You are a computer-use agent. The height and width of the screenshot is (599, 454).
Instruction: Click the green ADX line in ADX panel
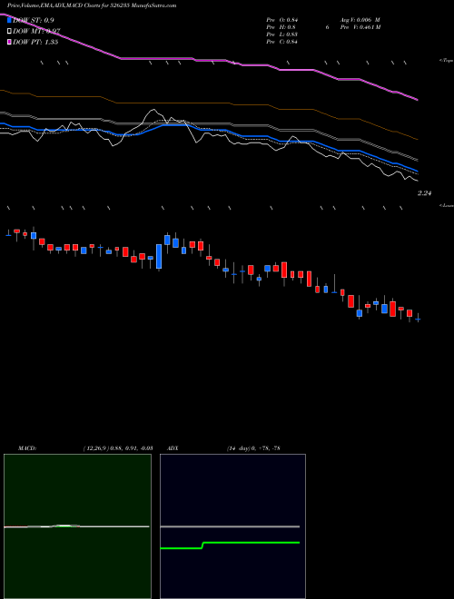tap(230, 544)
